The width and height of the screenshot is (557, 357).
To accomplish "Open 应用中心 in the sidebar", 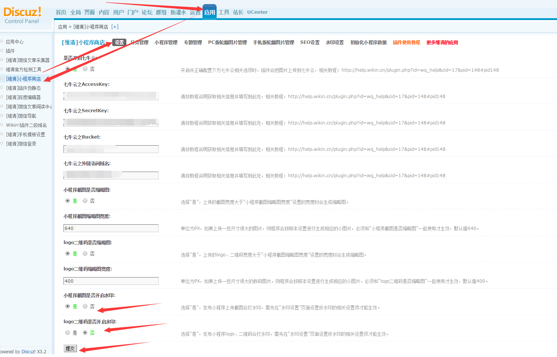I will coord(14,42).
